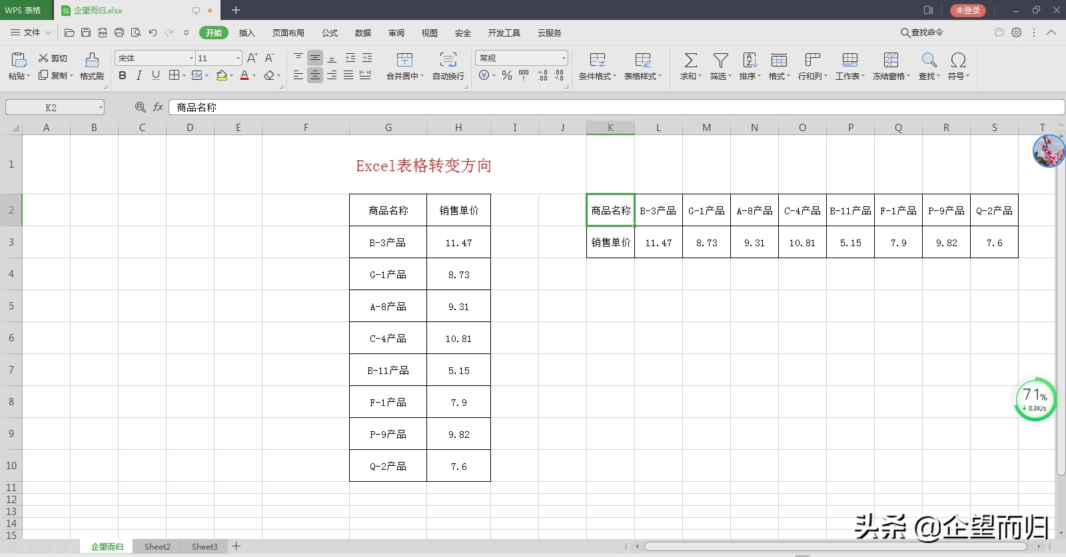Click the font color A icon
Image resolution: width=1066 pixels, height=557 pixels.
point(245,75)
